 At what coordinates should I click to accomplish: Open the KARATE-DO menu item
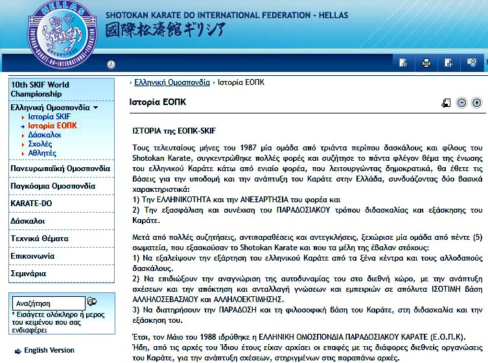pyautogui.click(x=32, y=203)
